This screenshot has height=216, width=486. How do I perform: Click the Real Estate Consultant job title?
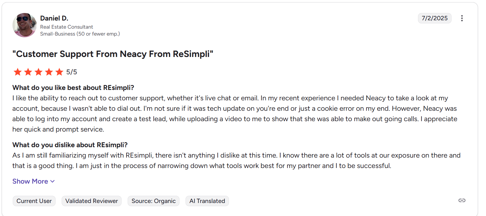pyautogui.click(x=67, y=27)
